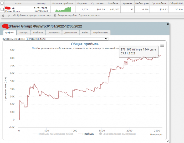Toggle the Прибыль legend series
This screenshot has height=143, width=184.
(x=86, y=134)
